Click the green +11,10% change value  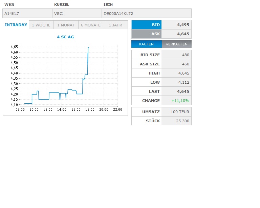(180, 101)
